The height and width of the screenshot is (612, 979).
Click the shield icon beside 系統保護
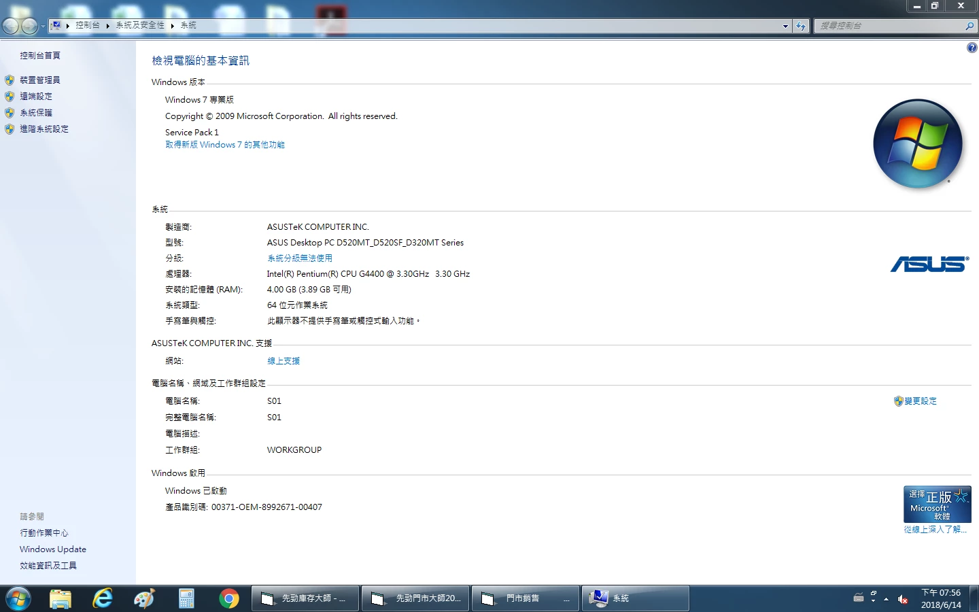pyautogui.click(x=10, y=113)
